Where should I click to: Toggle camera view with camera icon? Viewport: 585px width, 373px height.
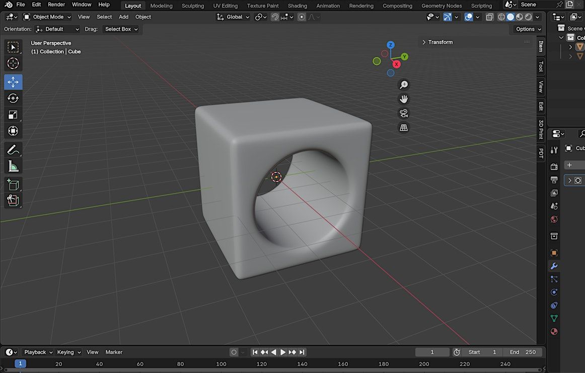pyautogui.click(x=403, y=113)
